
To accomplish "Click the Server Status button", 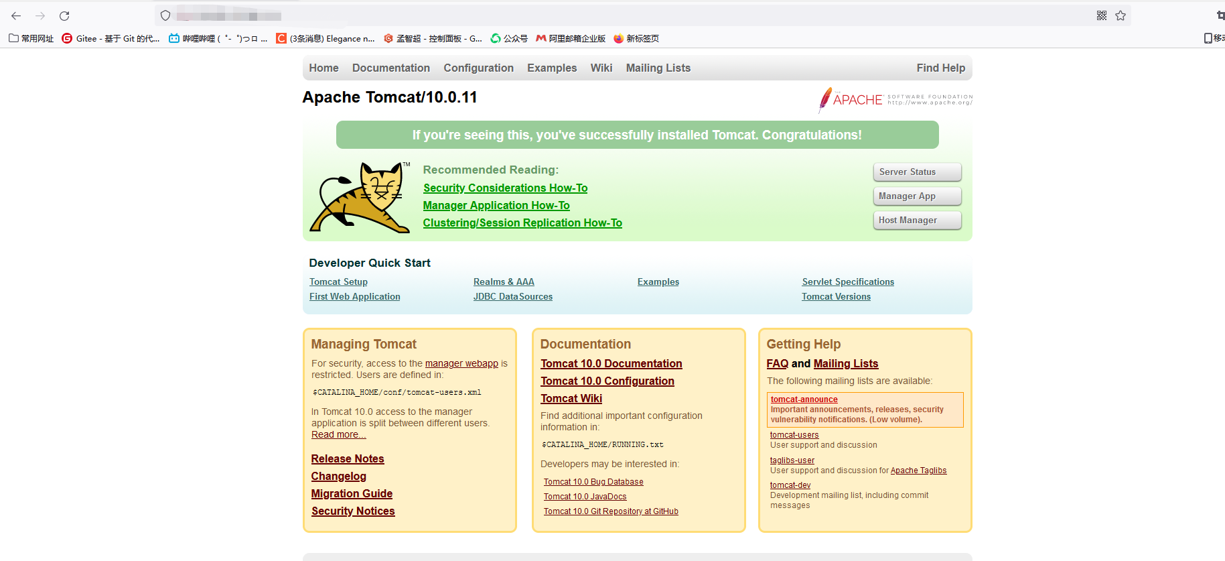I will pyautogui.click(x=918, y=172).
